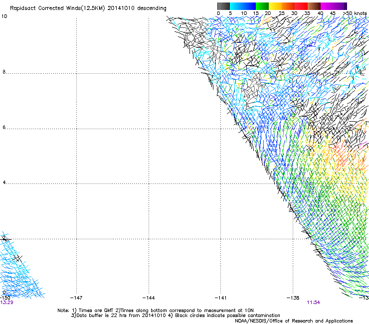Click the purple time stamp '13:29'
The height and width of the screenshot is (324, 369).
click(7, 303)
